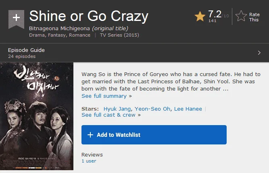This screenshot has height=173, width=269.
Task: Add the show to Watchlist
Action: 154,135
